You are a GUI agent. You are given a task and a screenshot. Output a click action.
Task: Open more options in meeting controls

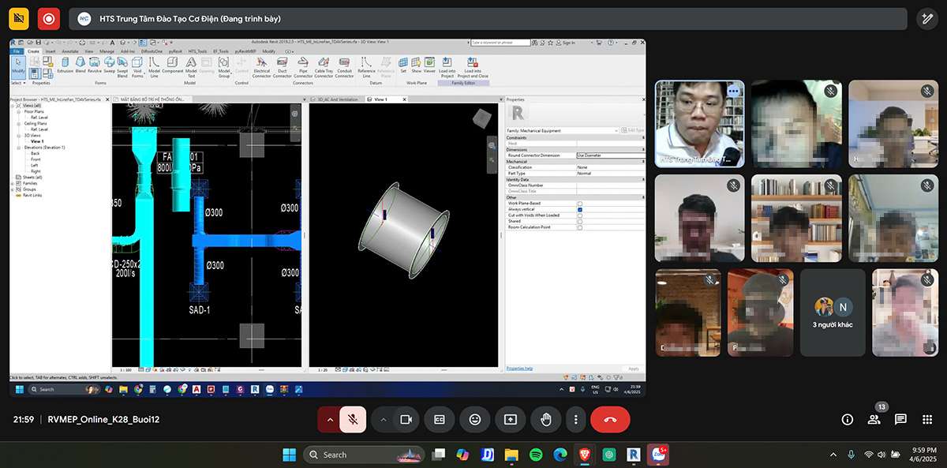coord(577,420)
